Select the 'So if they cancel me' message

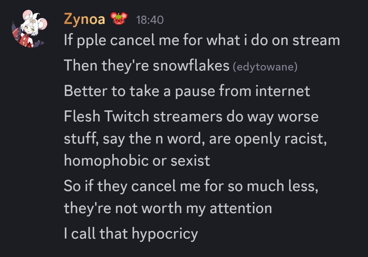[x=191, y=197]
